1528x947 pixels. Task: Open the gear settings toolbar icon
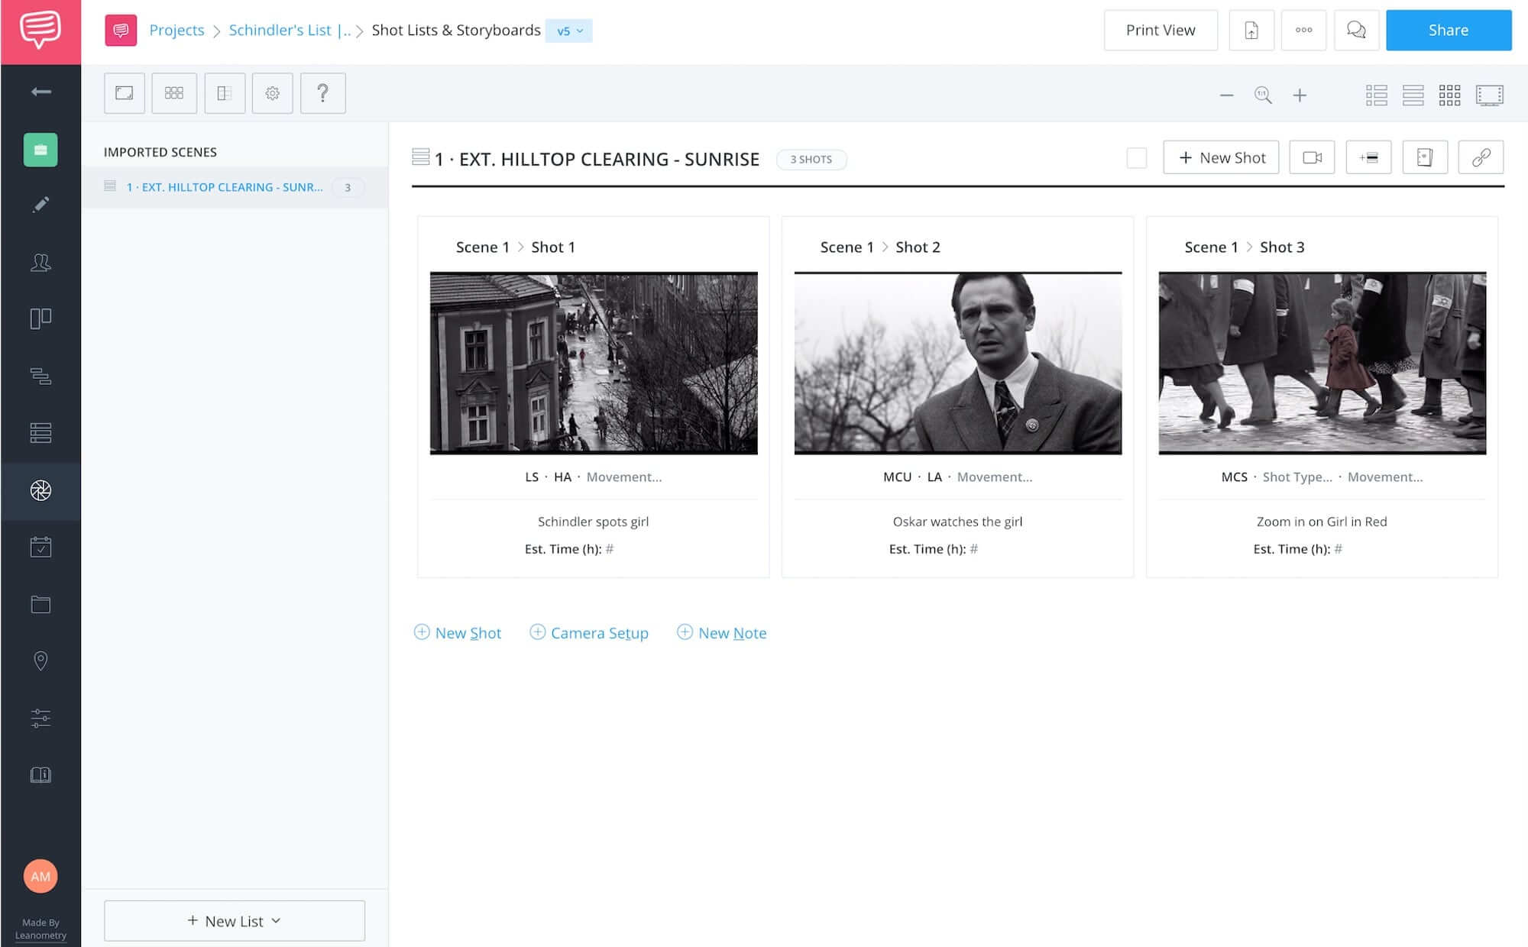click(x=273, y=93)
